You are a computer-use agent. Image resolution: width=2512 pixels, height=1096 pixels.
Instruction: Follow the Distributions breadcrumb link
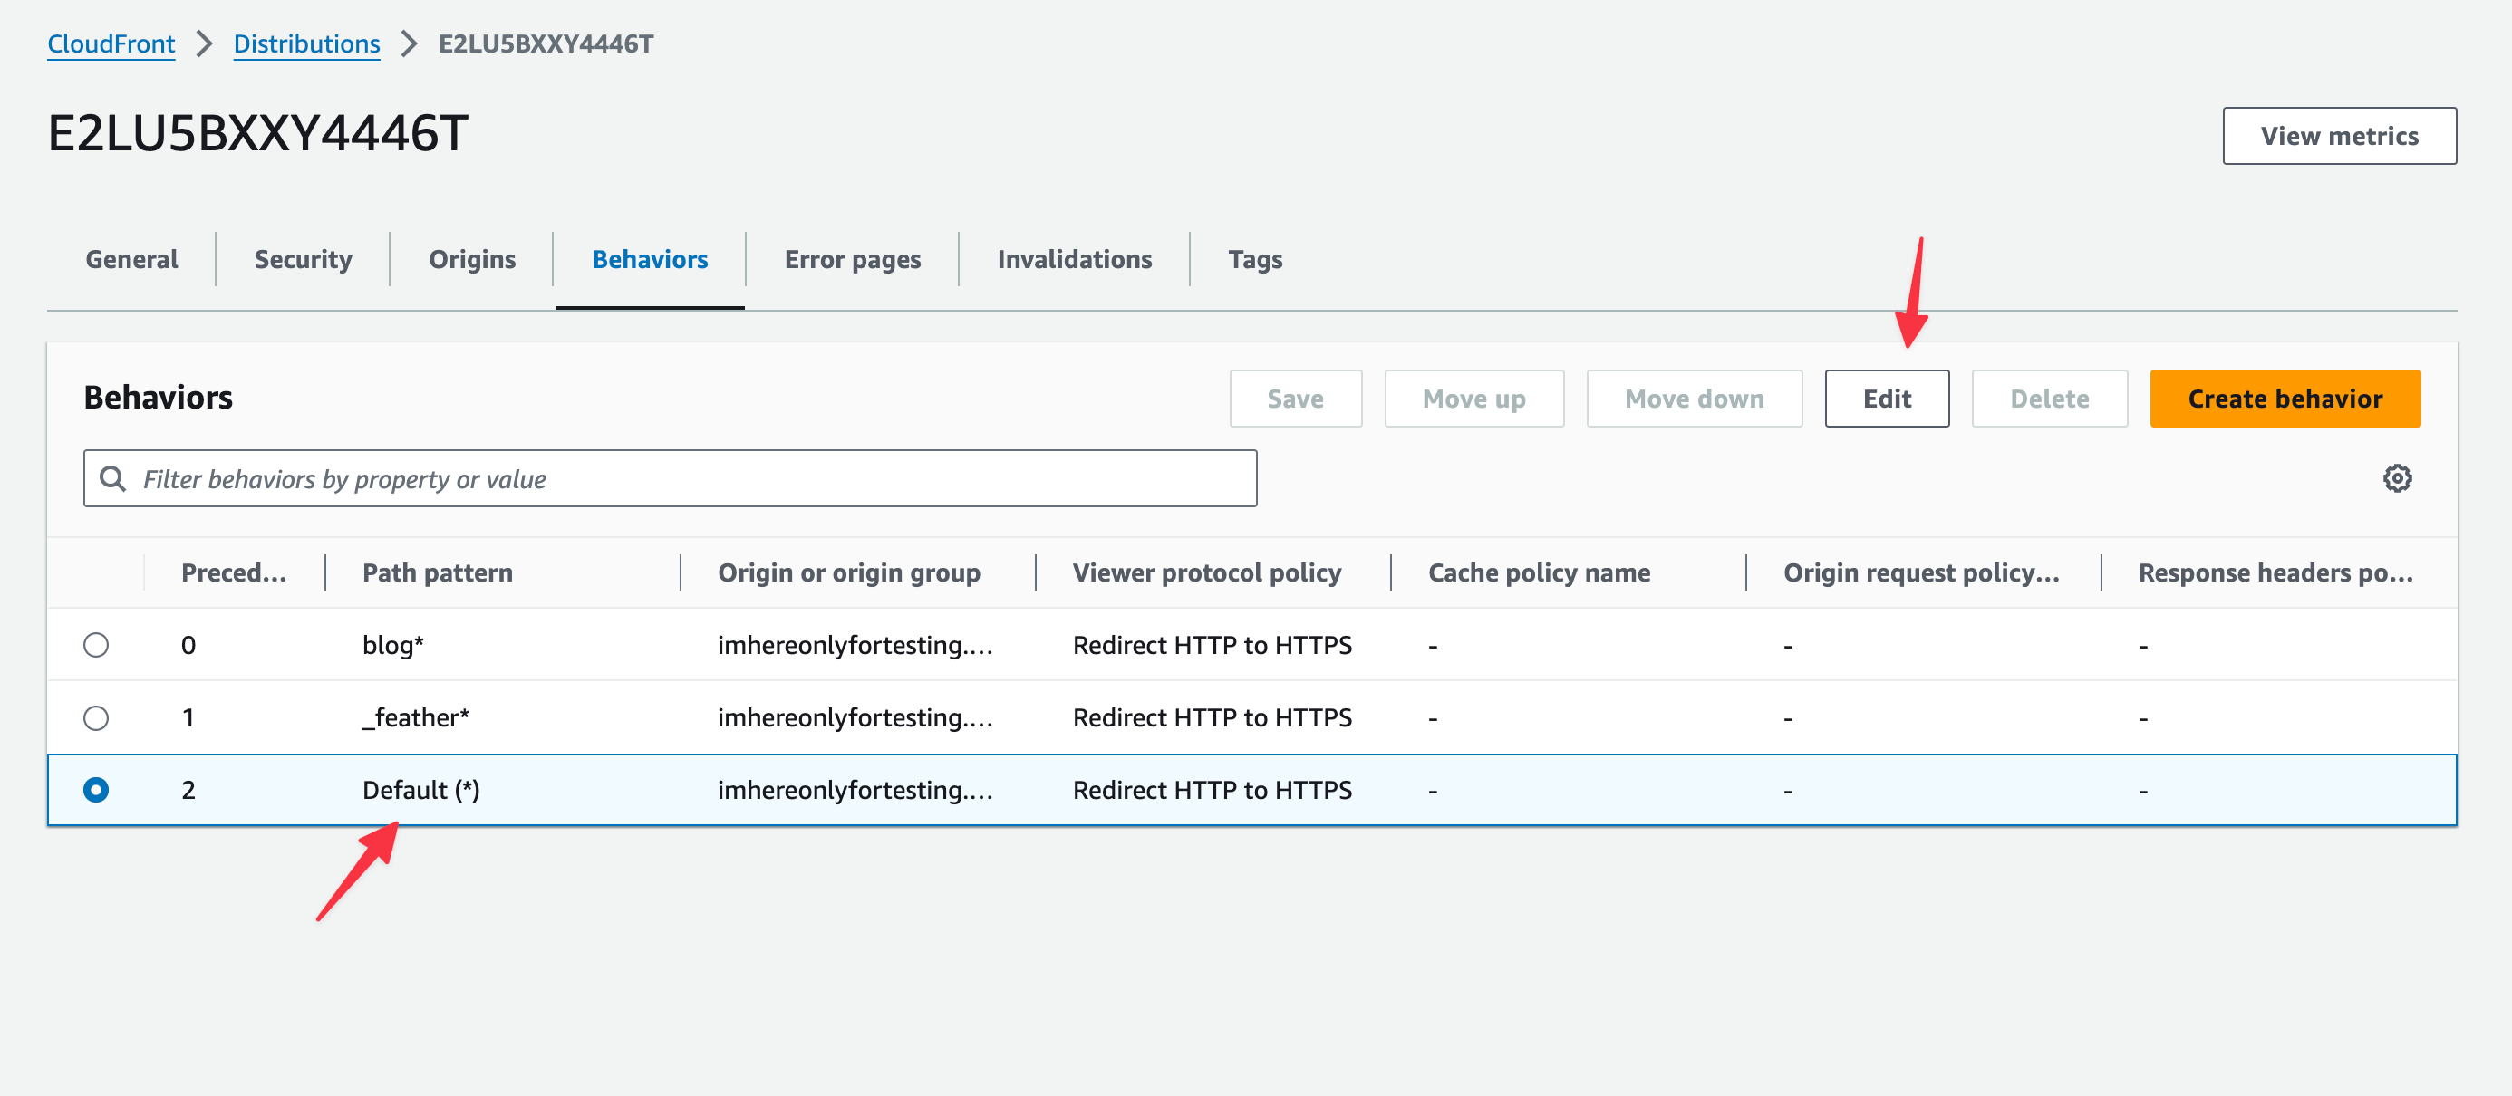pyautogui.click(x=306, y=43)
